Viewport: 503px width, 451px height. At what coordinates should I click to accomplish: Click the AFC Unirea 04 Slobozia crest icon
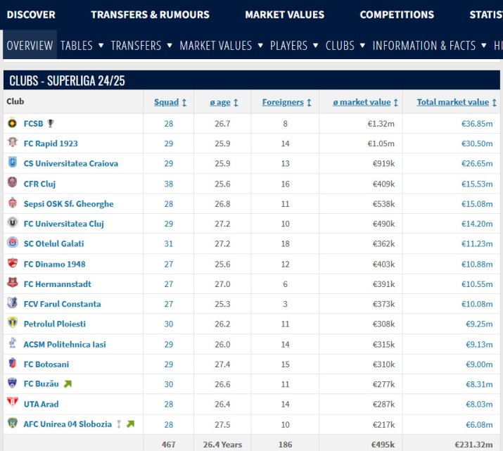[x=12, y=422]
